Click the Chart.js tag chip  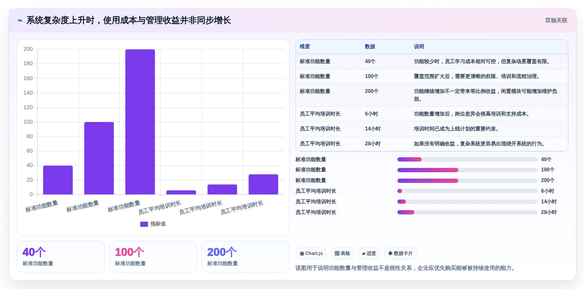click(x=311, y=254)
